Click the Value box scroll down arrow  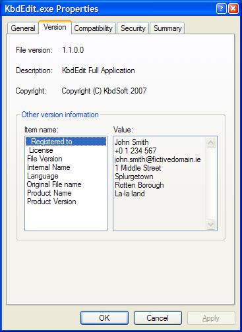[210, 225]
